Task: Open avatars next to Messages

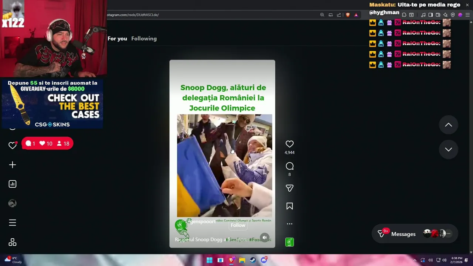Action: coord(437,233)
